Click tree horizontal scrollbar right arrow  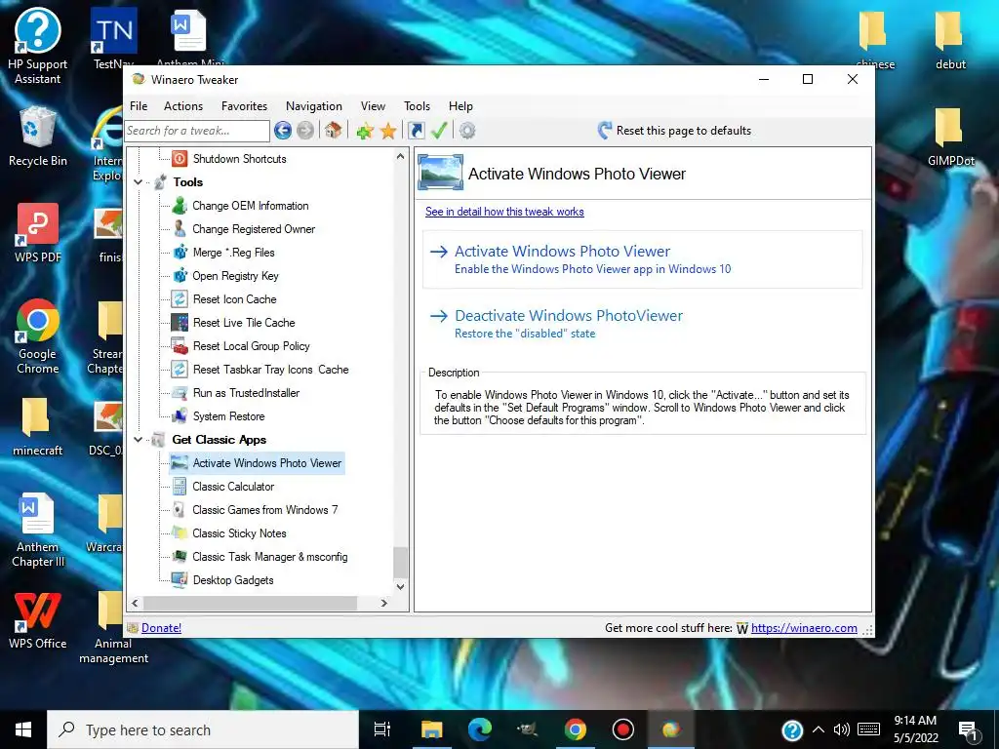(383, 603)
